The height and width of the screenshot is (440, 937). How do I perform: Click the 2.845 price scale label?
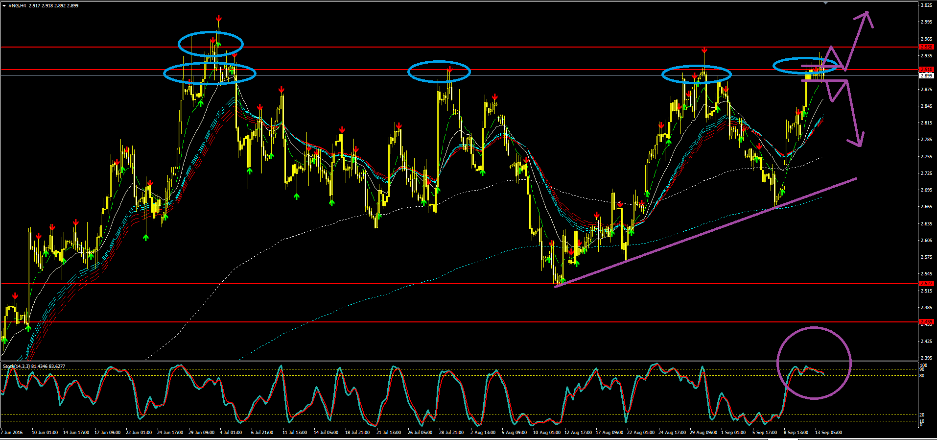point(926,106)
